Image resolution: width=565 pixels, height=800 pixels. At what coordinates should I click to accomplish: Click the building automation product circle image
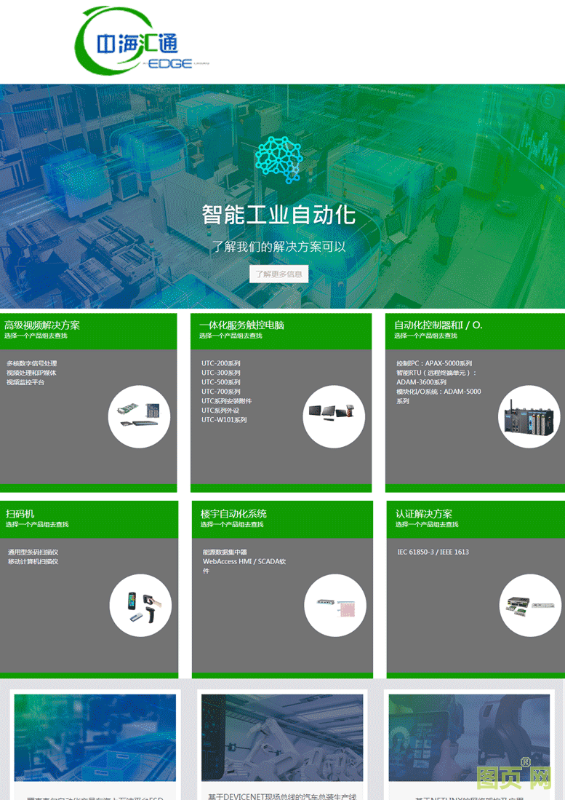[x=334, y=605]
